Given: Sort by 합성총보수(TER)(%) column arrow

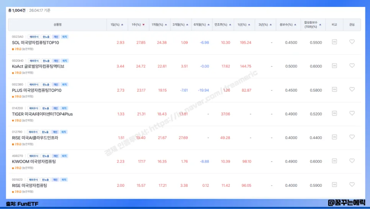Looking at the screenshot, I should 320,25.
